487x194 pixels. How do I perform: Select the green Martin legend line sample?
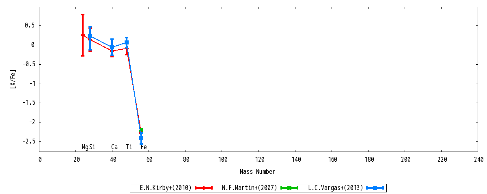pos(289,188)
